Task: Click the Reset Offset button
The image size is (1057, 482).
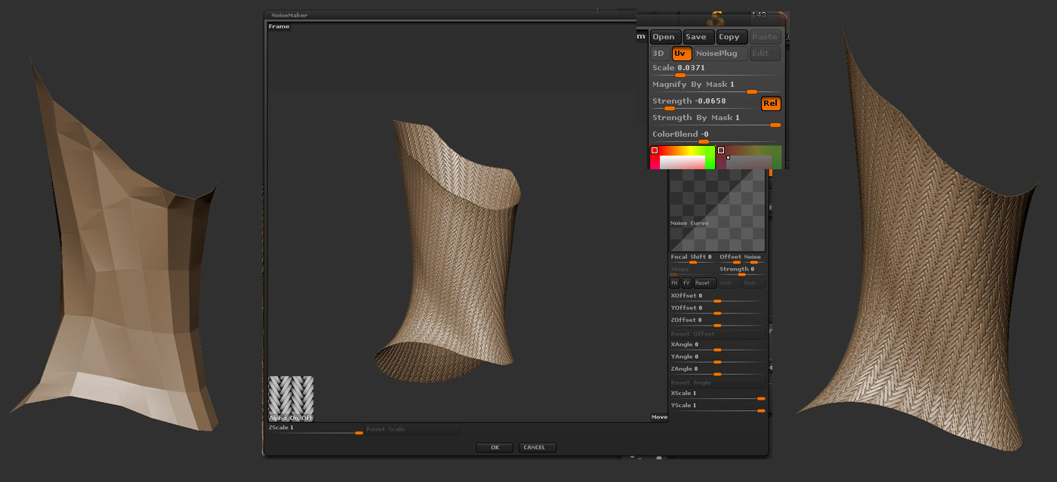Action: (717, 334)
